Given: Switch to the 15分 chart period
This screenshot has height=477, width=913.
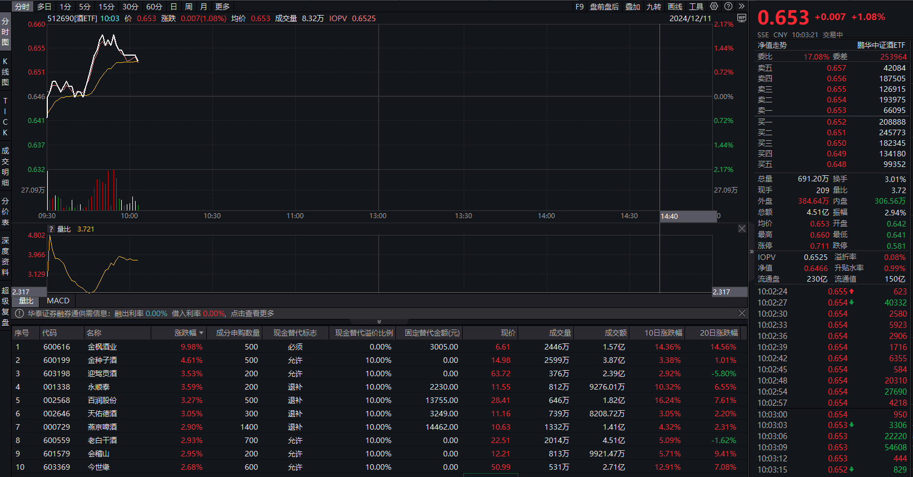Looking at the screenshot, I should pyautogui.click(x=106, y=7).
